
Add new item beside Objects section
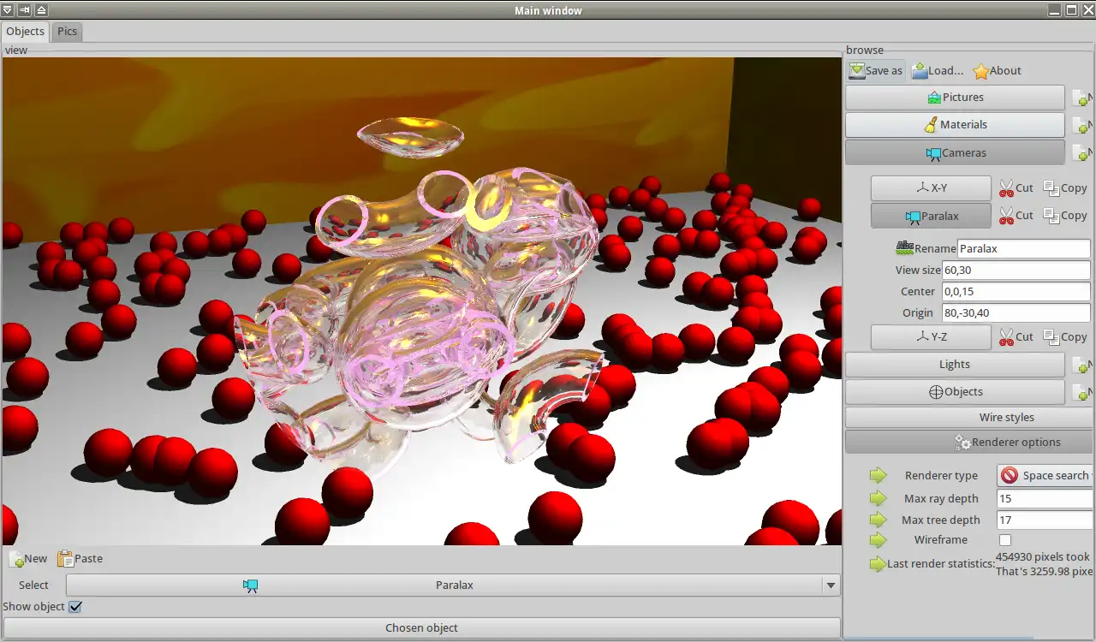click(1082, 393)
